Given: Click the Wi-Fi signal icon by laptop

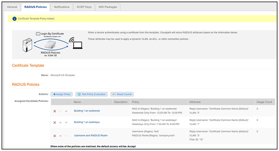Looking at the screenshot, I should pyautogui.click(x=71, y=40).
